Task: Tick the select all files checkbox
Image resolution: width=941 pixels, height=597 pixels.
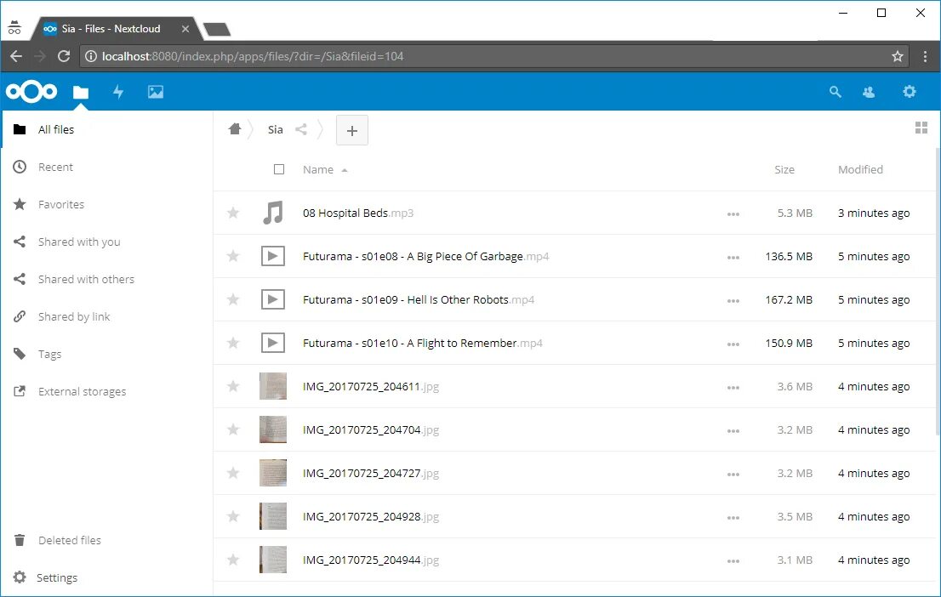Action: pos(279,169)
